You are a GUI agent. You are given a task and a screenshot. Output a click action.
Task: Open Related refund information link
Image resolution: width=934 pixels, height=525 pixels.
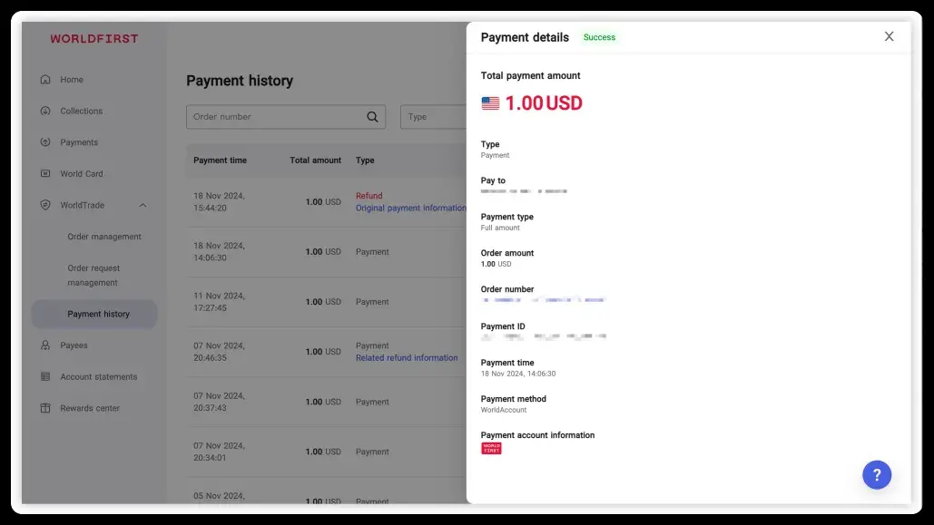click(407, 358)
